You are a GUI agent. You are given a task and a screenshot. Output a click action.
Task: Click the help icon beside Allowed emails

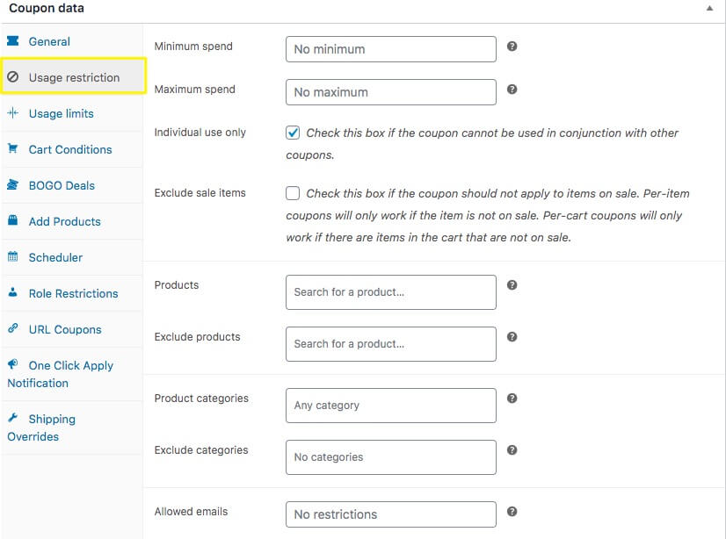[512, 511]
